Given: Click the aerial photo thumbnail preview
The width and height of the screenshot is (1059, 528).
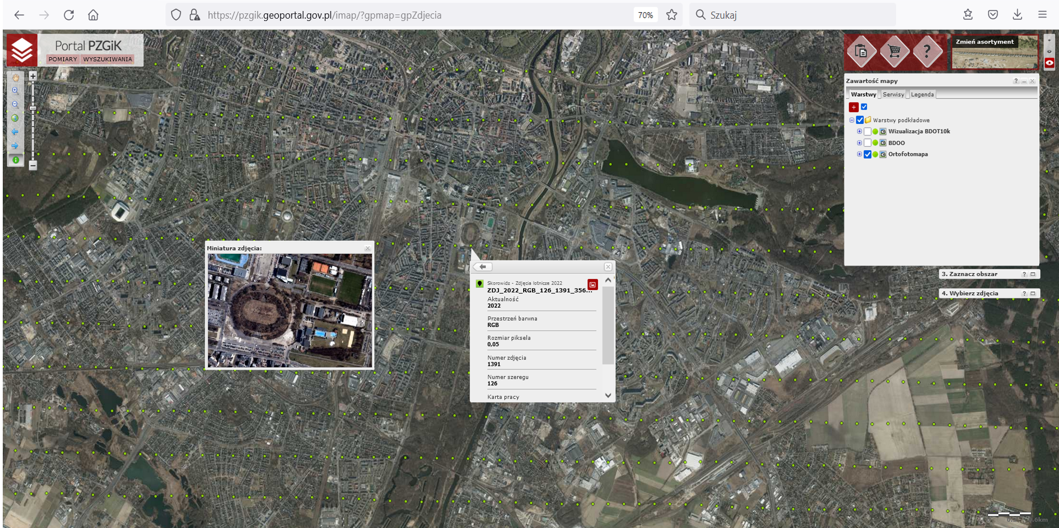Looking at the screenshot, I should (x=289, y=311).
